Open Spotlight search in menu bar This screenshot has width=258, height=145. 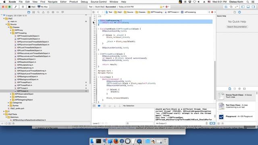point(248,2)
